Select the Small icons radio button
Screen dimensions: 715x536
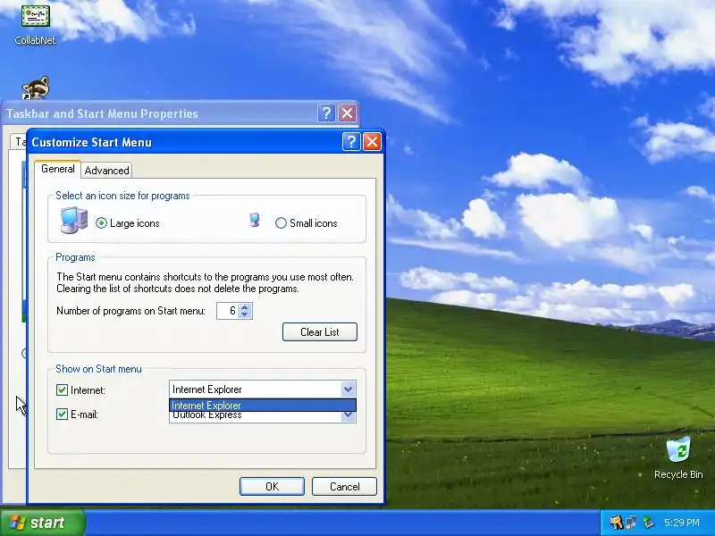pyautogui.click(x=281, y=222)
